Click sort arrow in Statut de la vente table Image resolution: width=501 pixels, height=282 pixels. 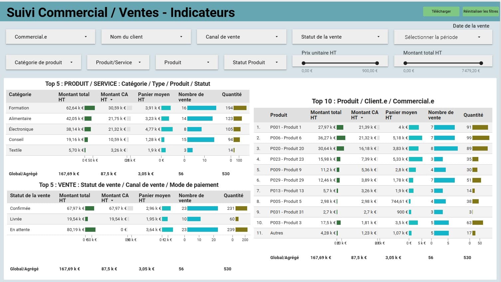[x=112, y=201]
